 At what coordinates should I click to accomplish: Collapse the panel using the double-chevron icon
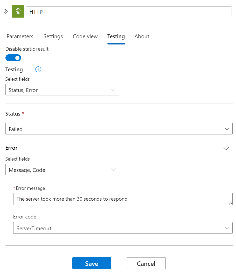pyautogui.click(x=5, y=11)
